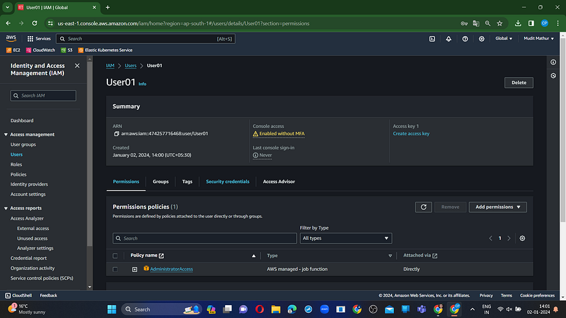Switch to the Security credentials tab
This screenshot has height=318, width=566.
[228, 182]
